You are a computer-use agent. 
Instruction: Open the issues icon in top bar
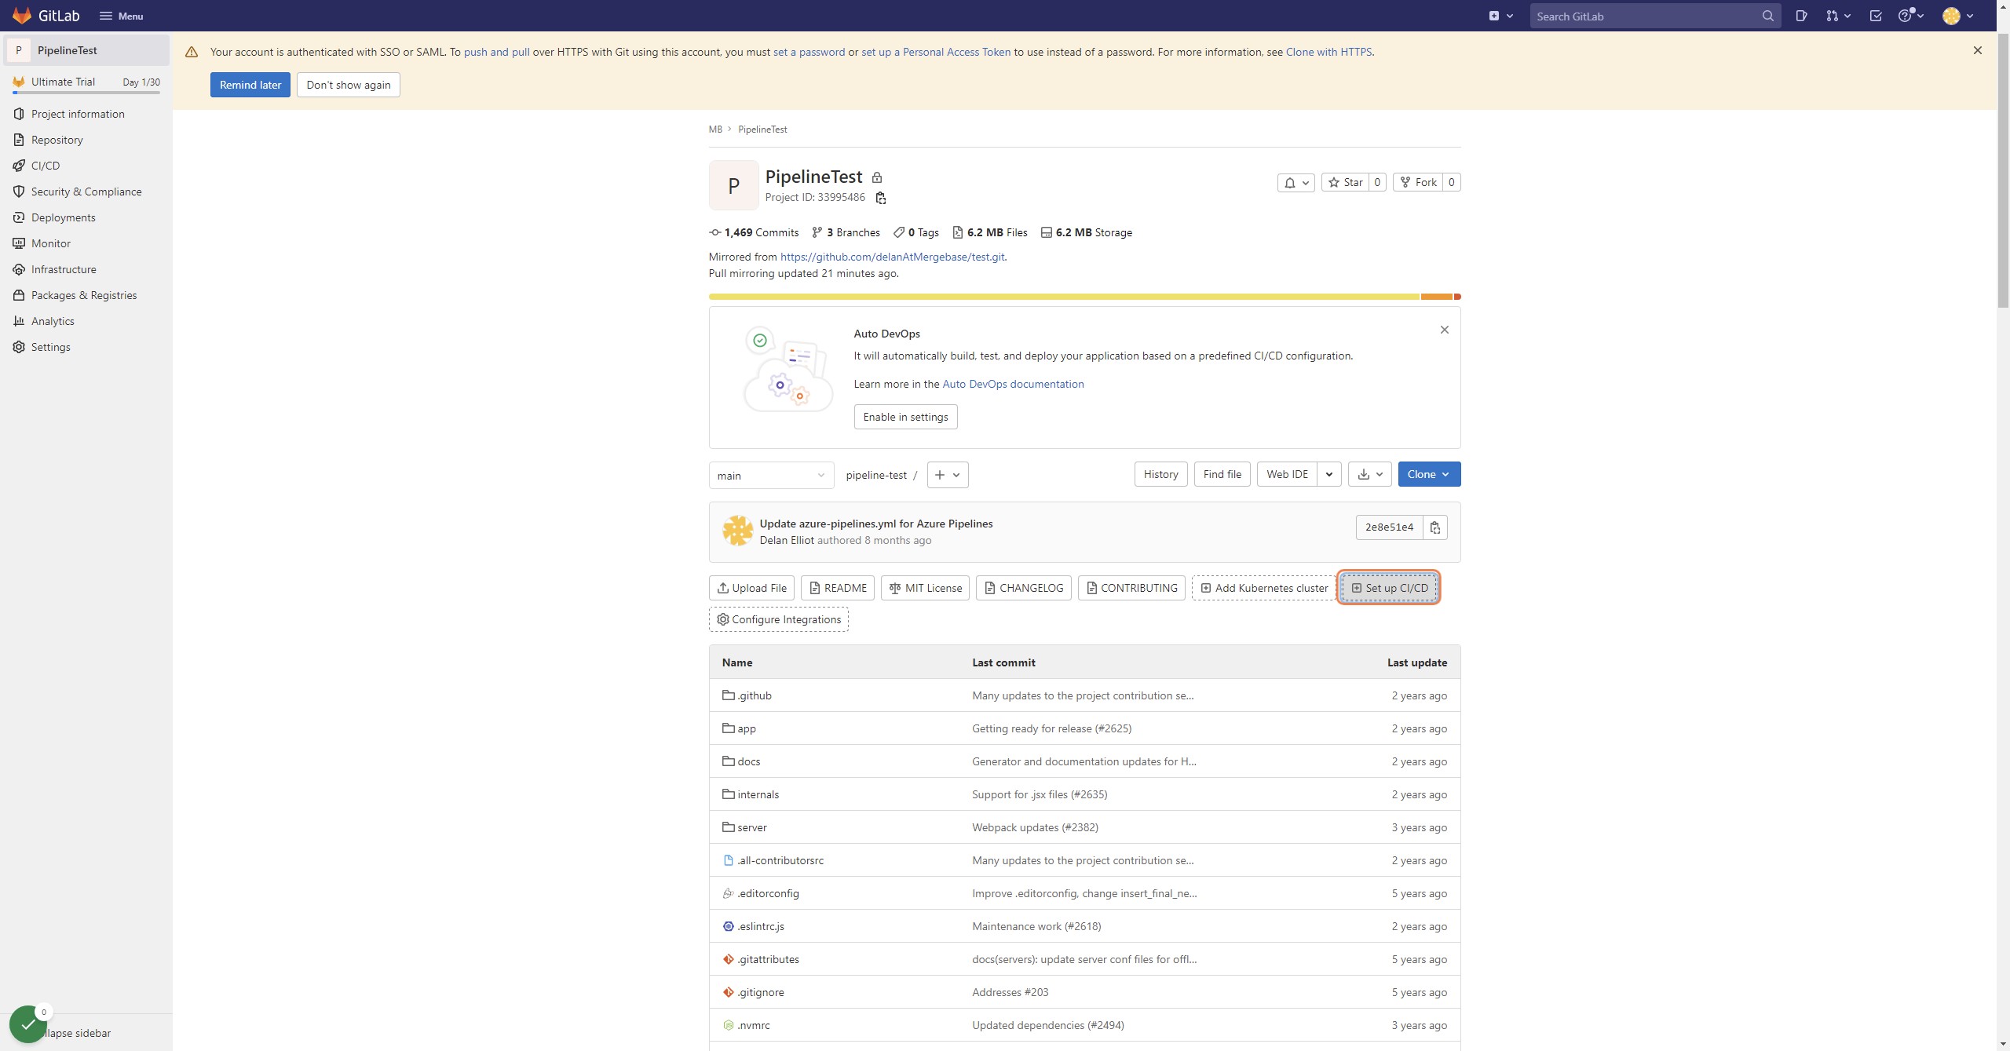point(1801,16)
